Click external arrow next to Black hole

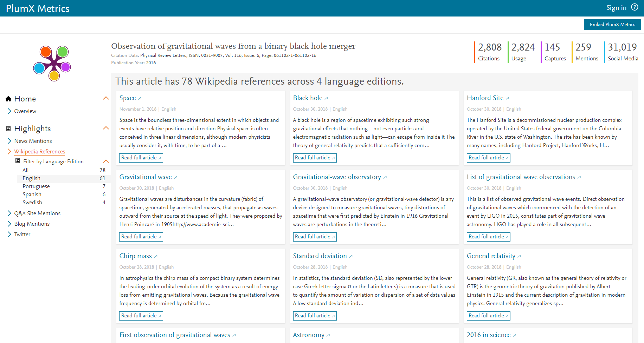[326, 98]
